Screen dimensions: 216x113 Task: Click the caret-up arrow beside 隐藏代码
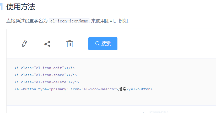click(143, 112)
